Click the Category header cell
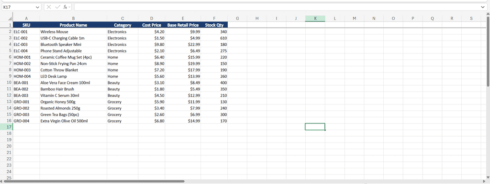 (122, 25)
